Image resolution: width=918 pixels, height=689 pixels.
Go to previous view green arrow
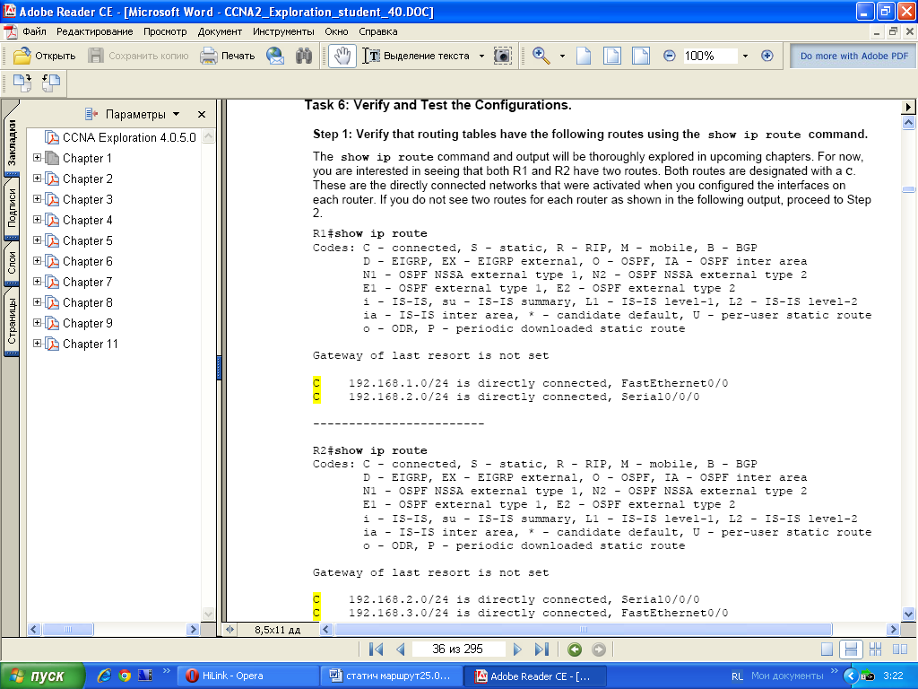coord(575,650)
